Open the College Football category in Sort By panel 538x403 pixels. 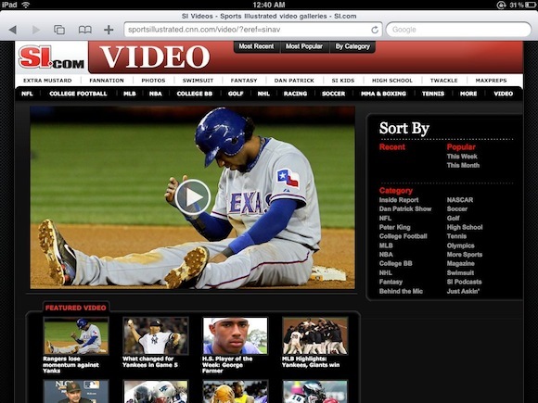coord(403,236)
